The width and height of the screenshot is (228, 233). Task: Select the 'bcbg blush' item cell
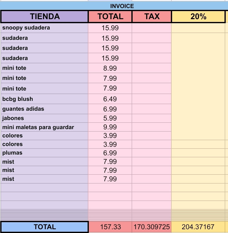[x=44, y=99]
